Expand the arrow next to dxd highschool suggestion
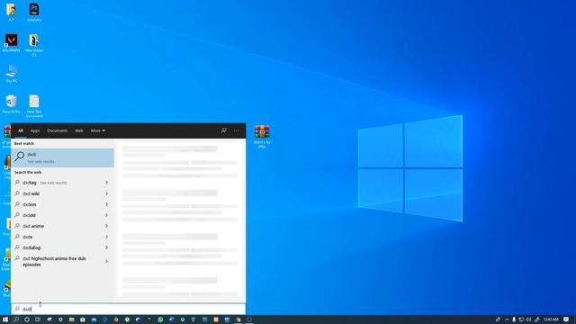Screen dimensions: 576x324 (106, 262)
